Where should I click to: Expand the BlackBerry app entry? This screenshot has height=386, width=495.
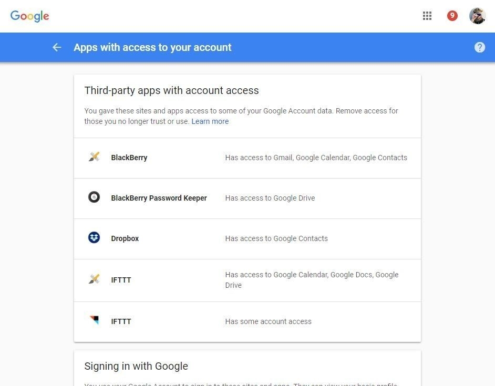[x=129, y=158]
